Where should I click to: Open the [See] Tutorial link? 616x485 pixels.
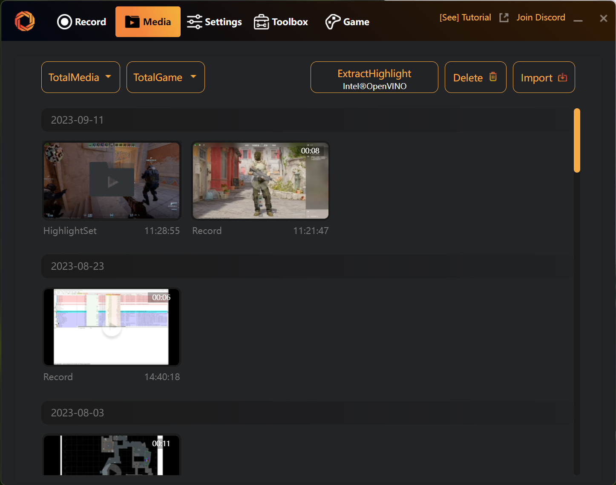pos(465,17)
